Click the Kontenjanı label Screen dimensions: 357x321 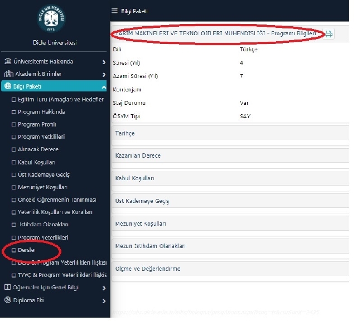pos(127,90)
